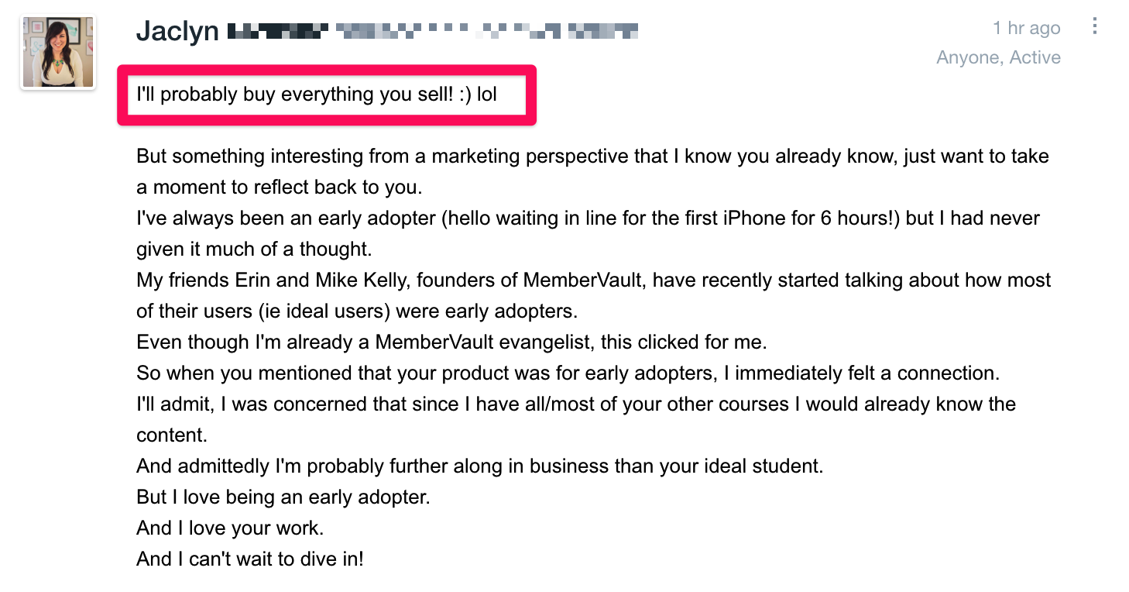Click the '1 hr ago' timestamp
1129x592 pixels.
click(1026, 29)
